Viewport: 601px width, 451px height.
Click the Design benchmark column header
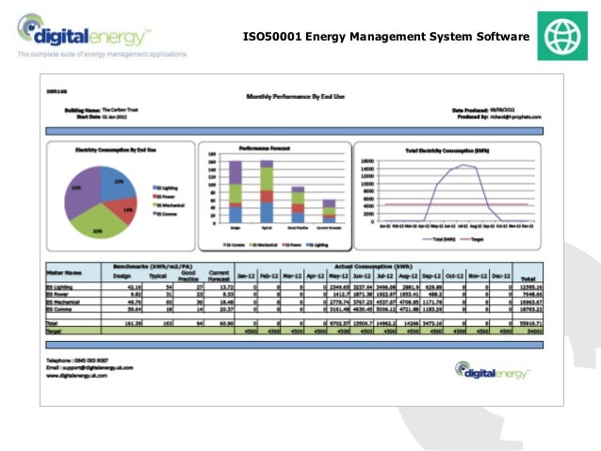122,276
